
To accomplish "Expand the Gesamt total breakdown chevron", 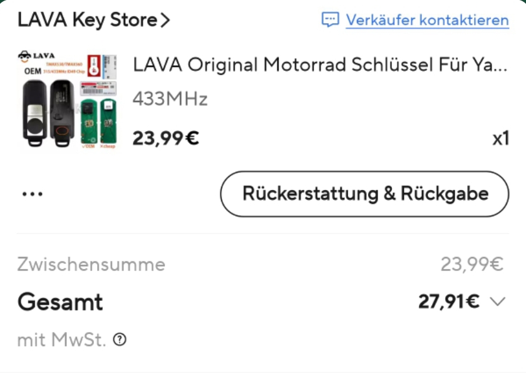I will pyautogui.click(x=498, y=302).
